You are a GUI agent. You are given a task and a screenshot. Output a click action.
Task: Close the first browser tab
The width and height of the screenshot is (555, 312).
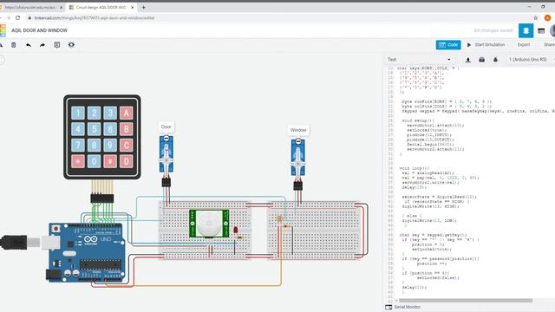point(61,8)
